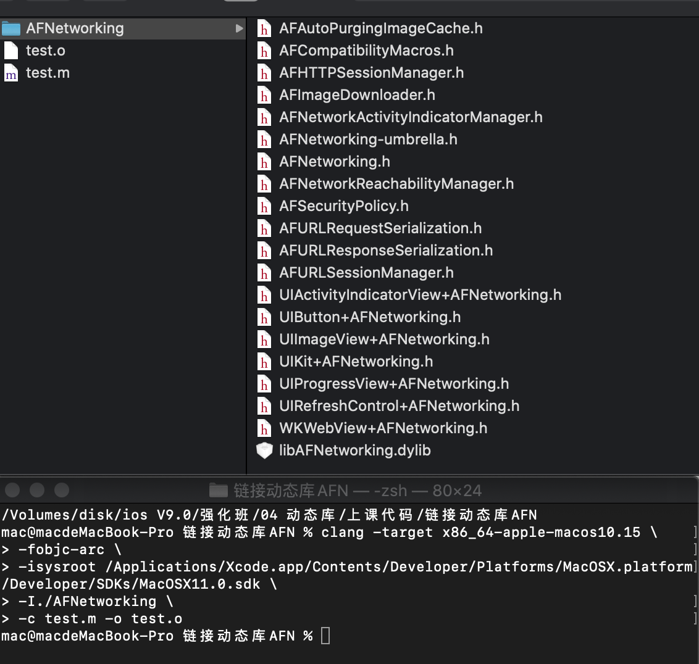Select AFImageDownloader.h file name
The height and width of the screenshot is (664, 699).
[x=358, y=96]
